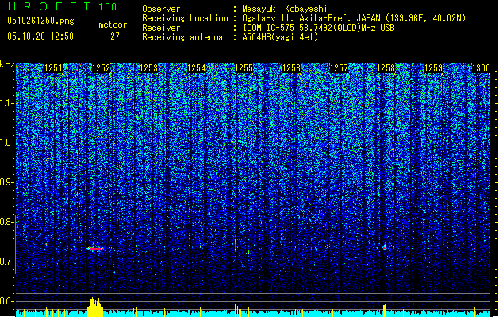
Task: Click the 'Receiving Location' label
Action: [x=185, y=18]
